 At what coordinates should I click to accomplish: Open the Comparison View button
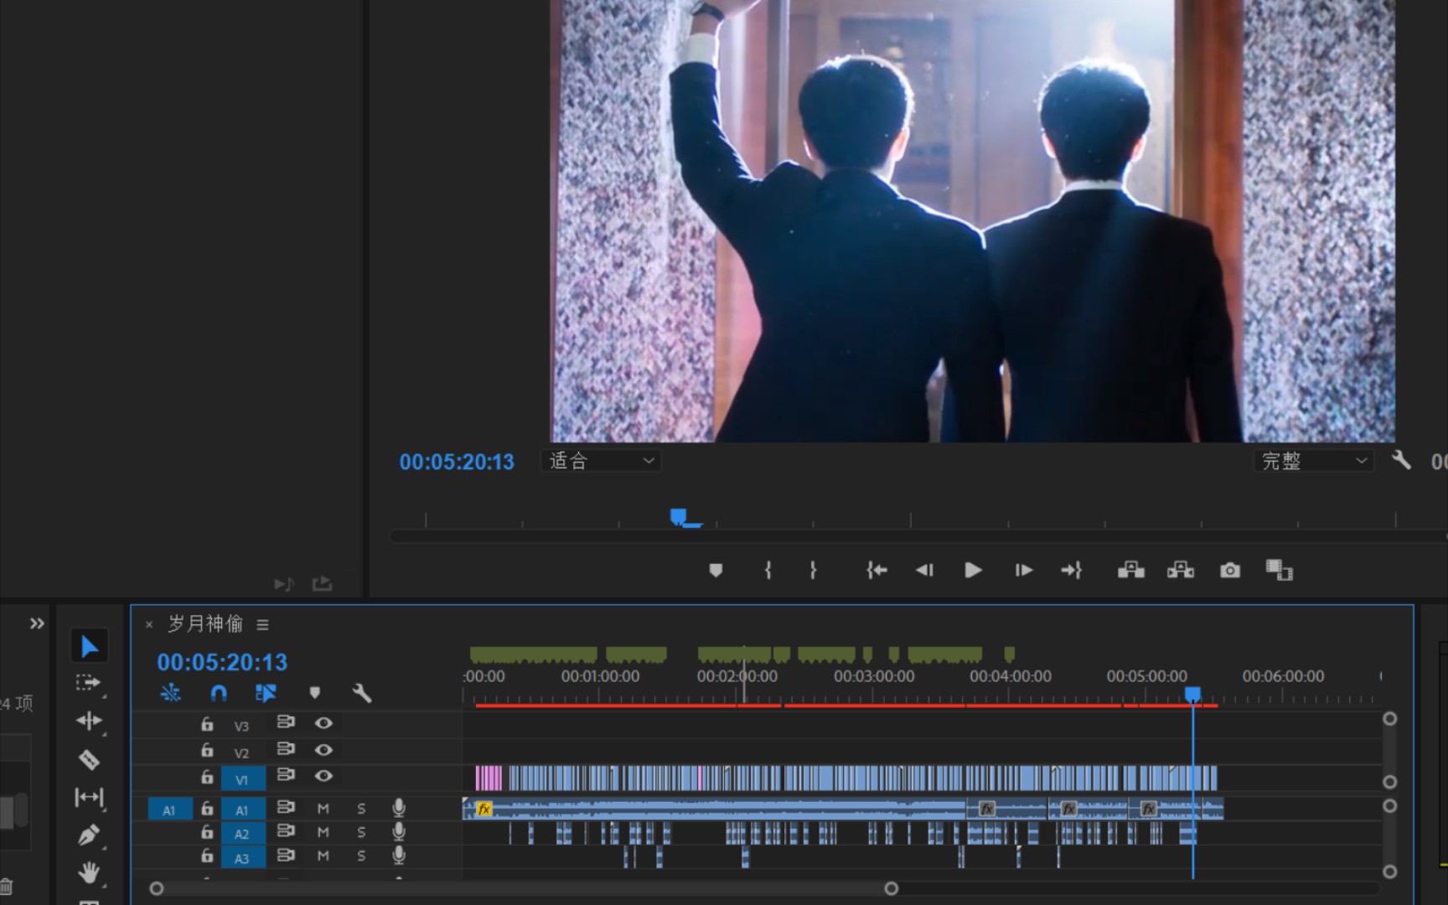(x=1279, y=571)
